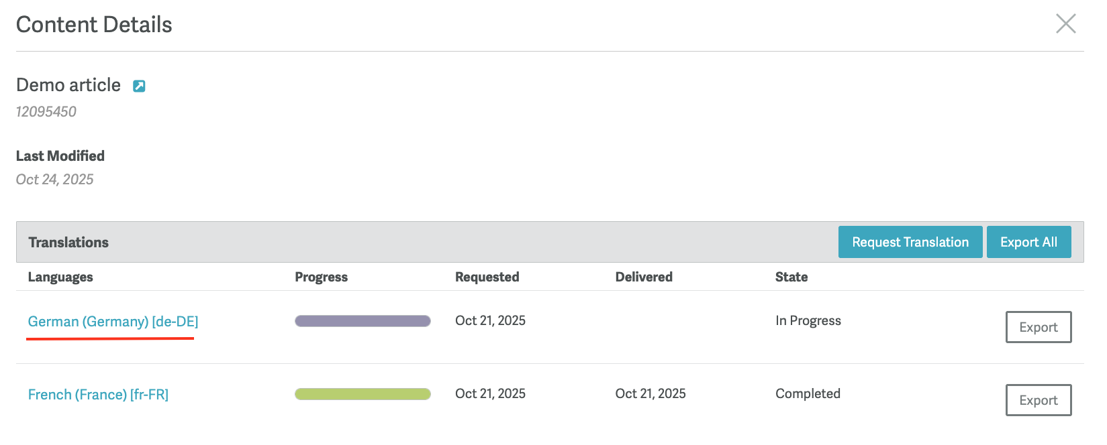Screen dimensions: 1107x445
Task: Click the Completed state text
Action: point(808,393)
